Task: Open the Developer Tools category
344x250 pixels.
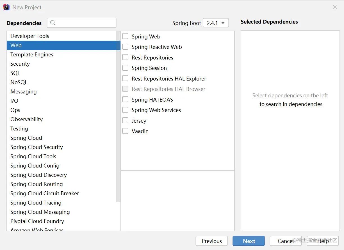Action: coord(30,36)
